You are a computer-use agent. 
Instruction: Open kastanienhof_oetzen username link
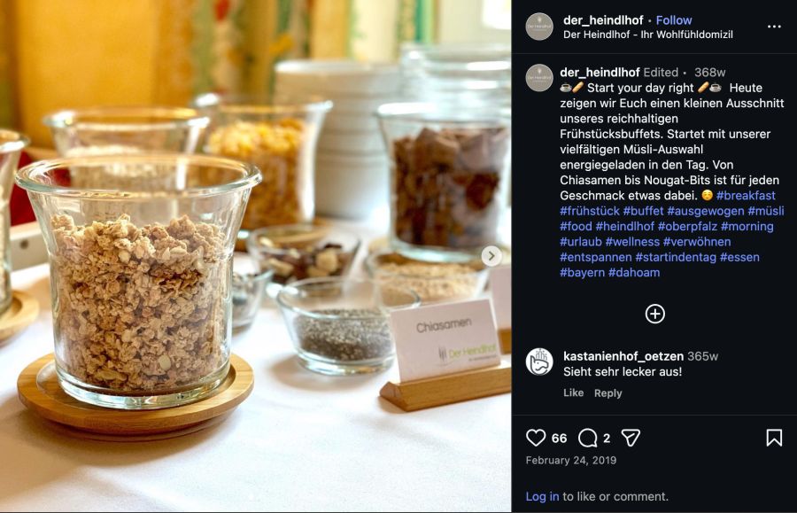tap(623, 356)
